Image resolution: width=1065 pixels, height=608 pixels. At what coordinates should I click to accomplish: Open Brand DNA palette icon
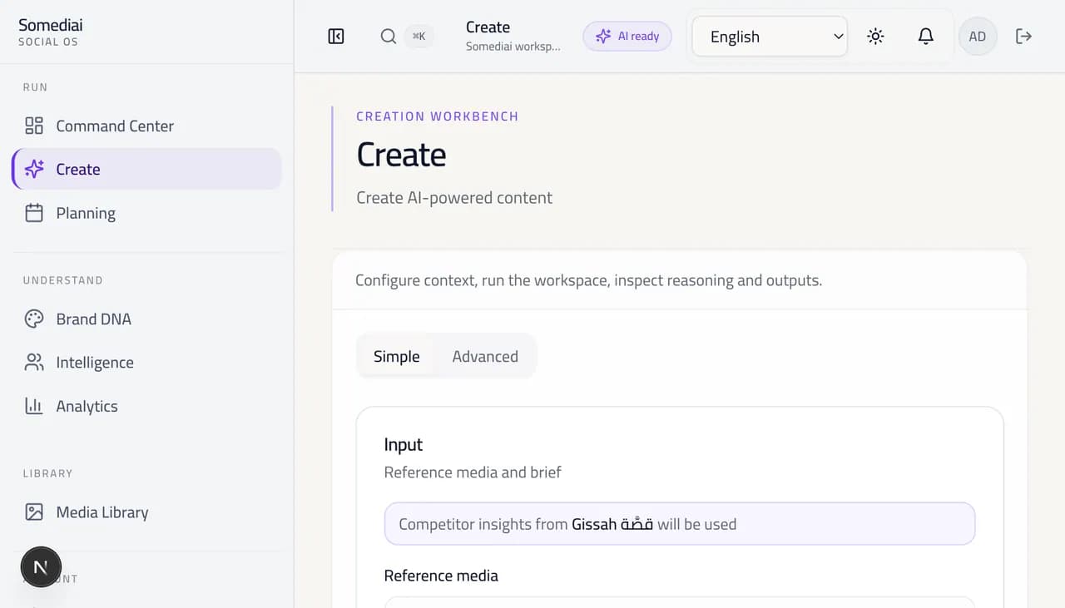33,319
